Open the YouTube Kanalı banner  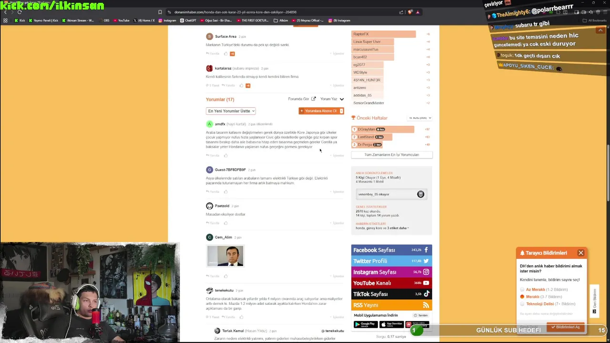[x=392, y=283]
